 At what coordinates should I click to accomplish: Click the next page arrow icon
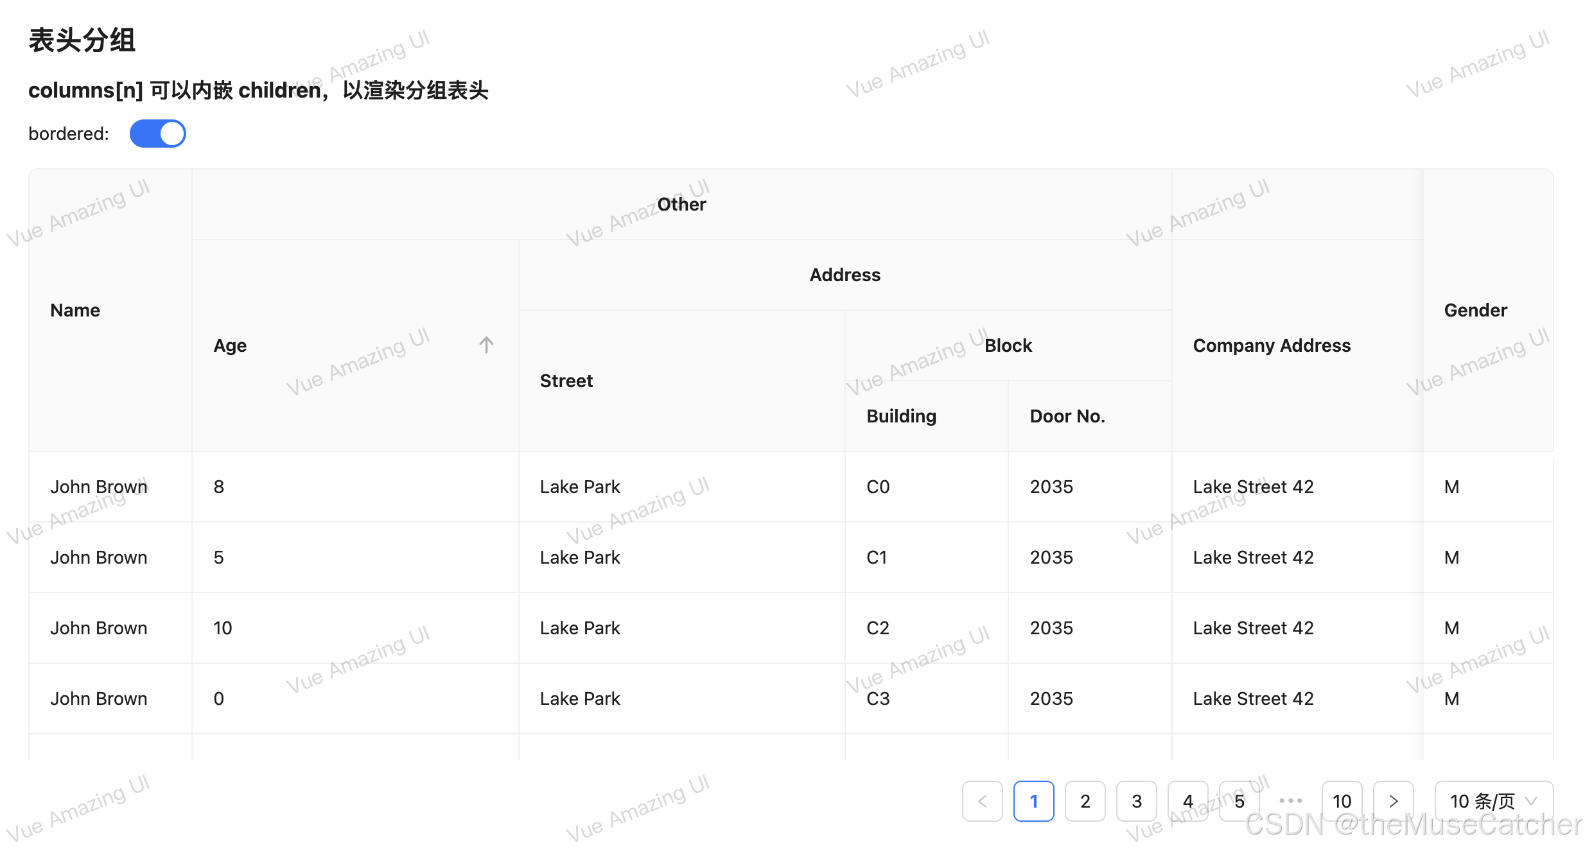(x=1393, y=801)
